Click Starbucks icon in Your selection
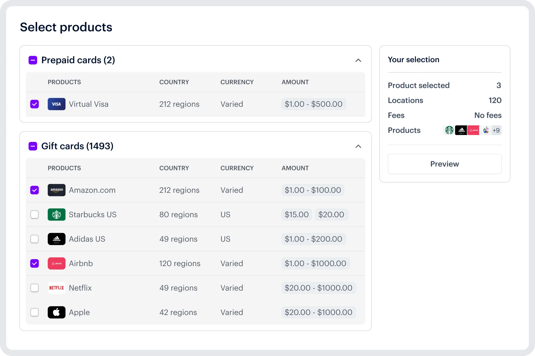This screenshot has width=535, height=356. [x=449, y=130]
